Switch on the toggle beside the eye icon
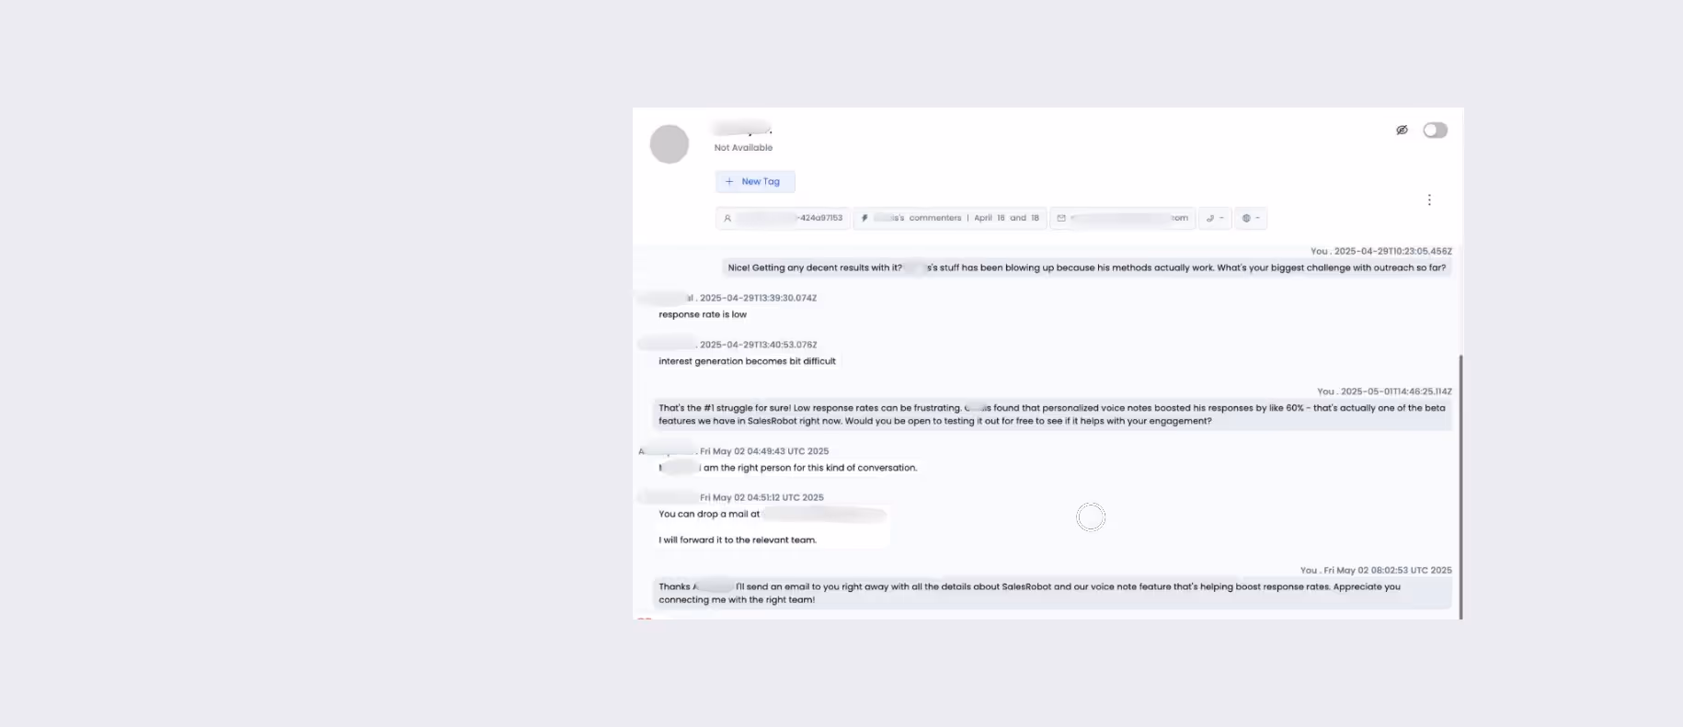The image size is (1683, 727). (x=1435, y=131)
